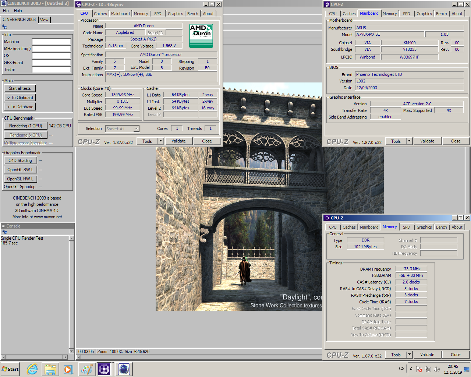Show hidden system tray icons
This screenshot has height=377, width=471.
click(411, 369)
